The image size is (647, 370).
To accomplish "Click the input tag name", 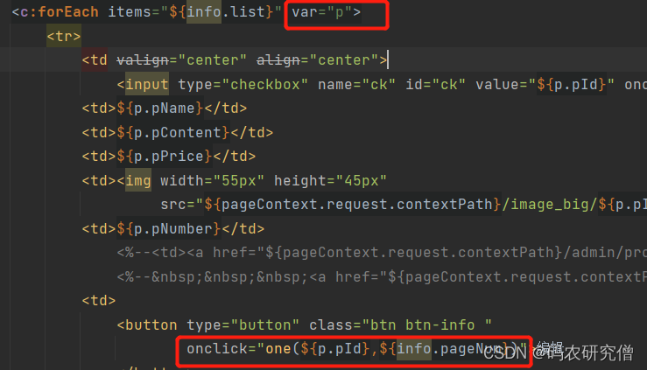I will pos(147,85).
